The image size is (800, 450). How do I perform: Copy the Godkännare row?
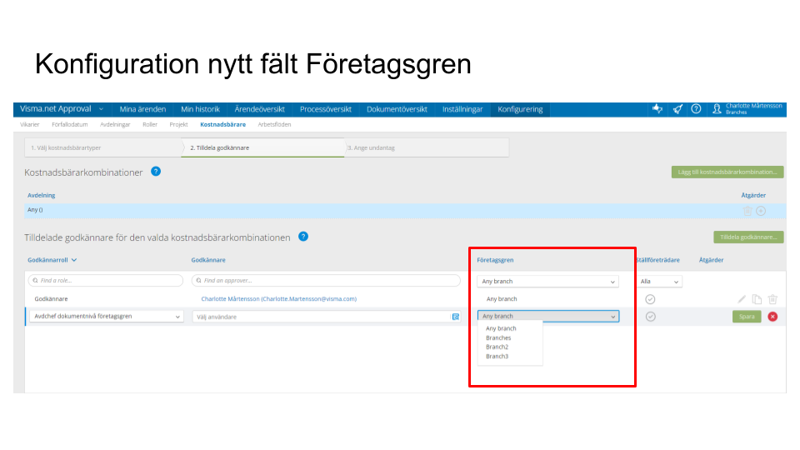[757, 299]
